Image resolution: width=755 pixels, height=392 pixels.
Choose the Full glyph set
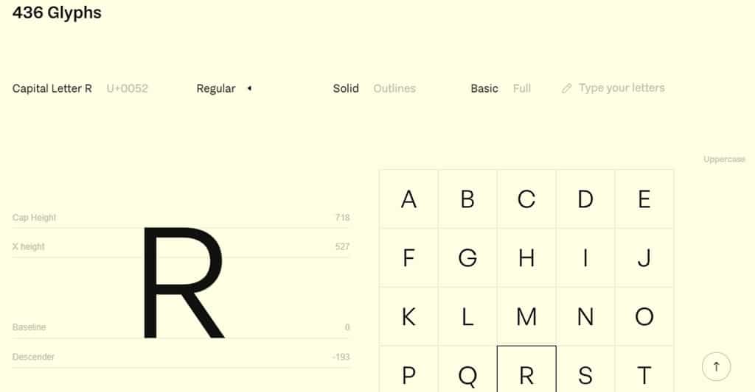click(522, 88)
